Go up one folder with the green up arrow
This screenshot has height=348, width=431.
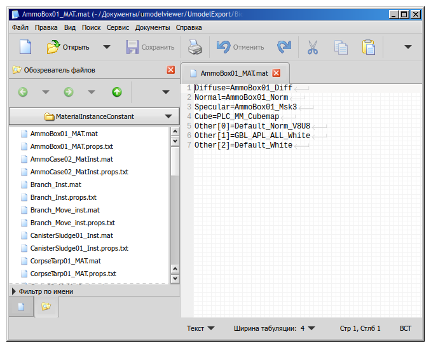pyautogui.click(x=117, y=92)
